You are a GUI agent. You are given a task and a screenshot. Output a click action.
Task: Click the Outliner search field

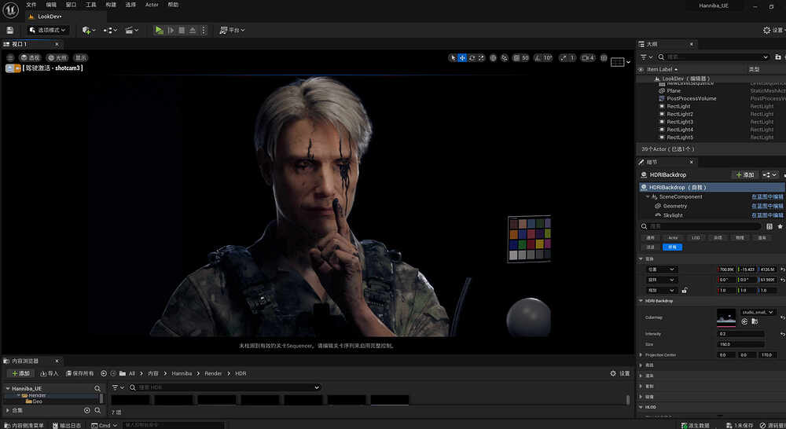(714, 57)
